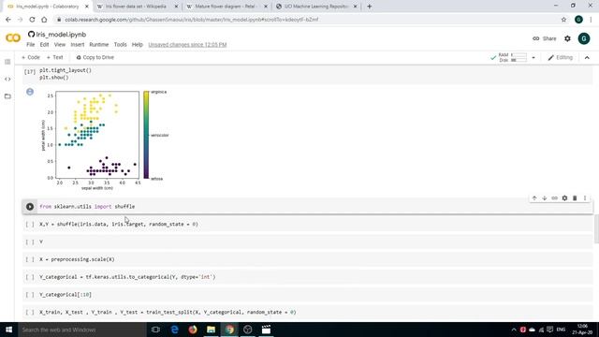Bookmark this page with star icon
Screen dimensions: 599x337
563,20
